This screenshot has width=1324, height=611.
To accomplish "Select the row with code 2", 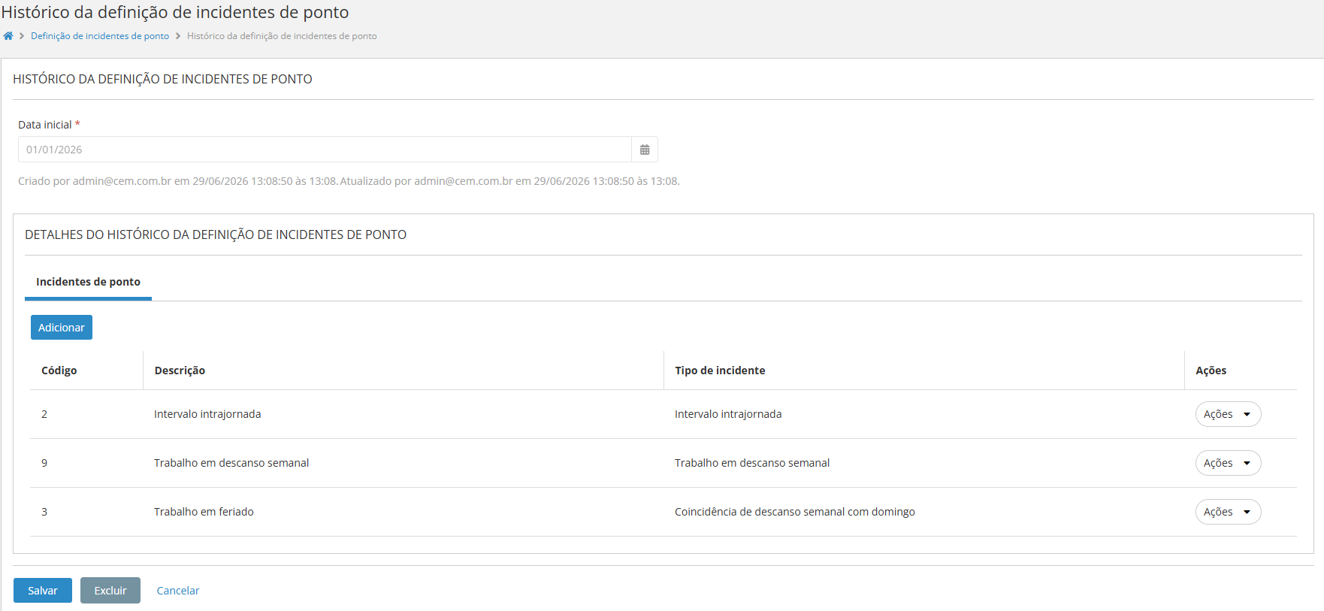I will tap(664, 414).
